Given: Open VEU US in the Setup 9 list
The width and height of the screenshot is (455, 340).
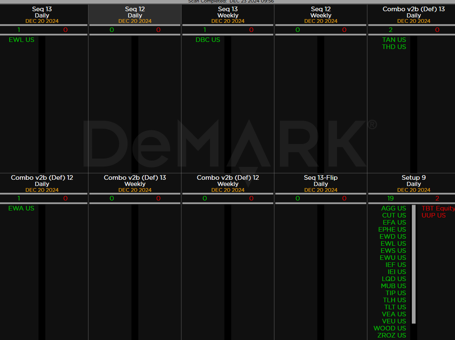Looking at the screenshot, I should pos(394,321).
